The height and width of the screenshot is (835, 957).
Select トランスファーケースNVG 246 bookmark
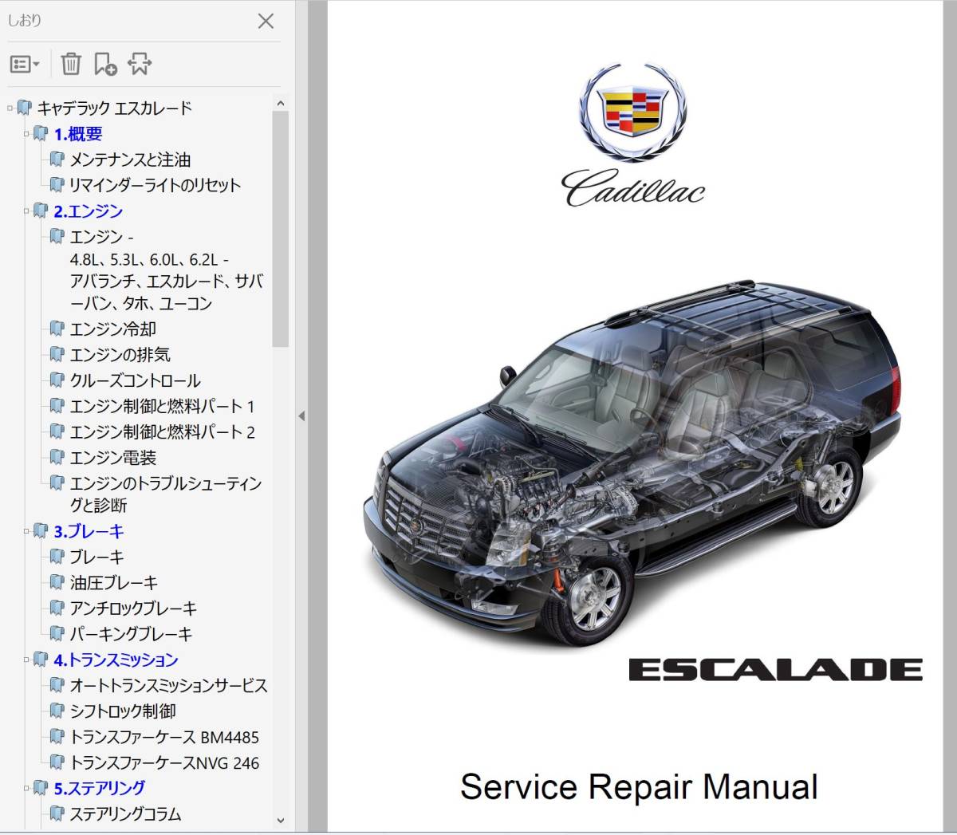pos(164,762)
